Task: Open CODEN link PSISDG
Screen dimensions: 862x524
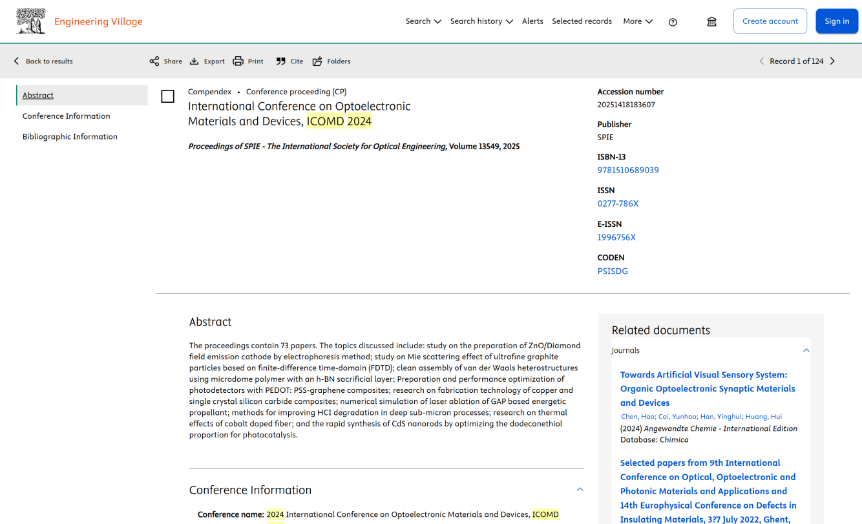Action: [613, 271]
